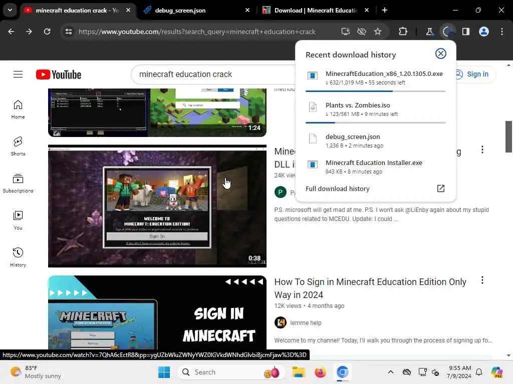513x384 pixels.
Task: Open Chrome Labs flask icon
Action: [429, 31]
